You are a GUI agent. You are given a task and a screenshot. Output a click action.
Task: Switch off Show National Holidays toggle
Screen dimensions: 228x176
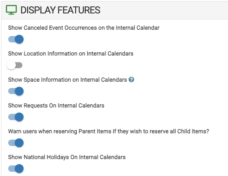(x=16, y=169)
